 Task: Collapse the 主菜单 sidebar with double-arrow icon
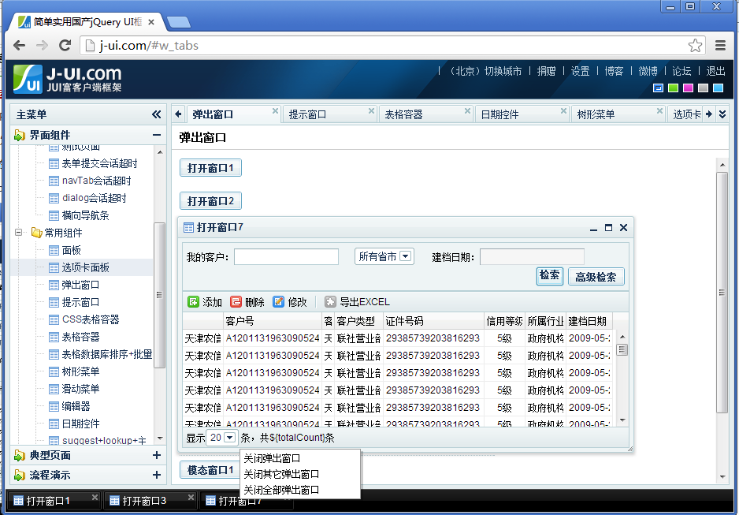[156, 114]
